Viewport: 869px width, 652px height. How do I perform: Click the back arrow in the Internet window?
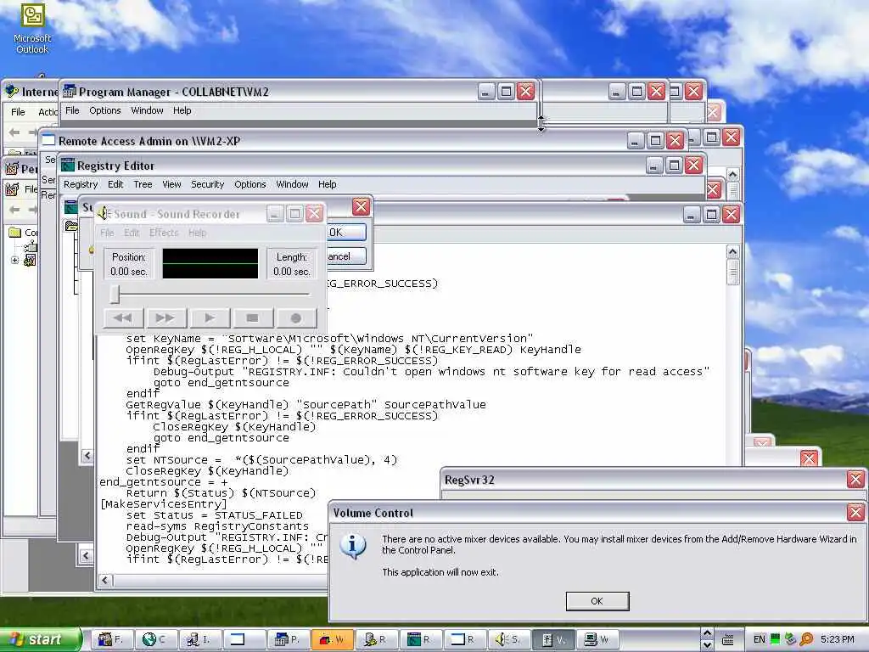pos(14,132)
